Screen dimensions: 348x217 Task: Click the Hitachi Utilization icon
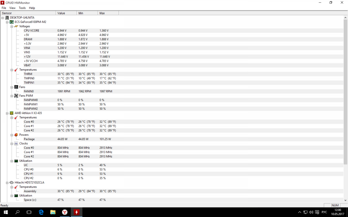pyautogui.click(x=16, y=196)
